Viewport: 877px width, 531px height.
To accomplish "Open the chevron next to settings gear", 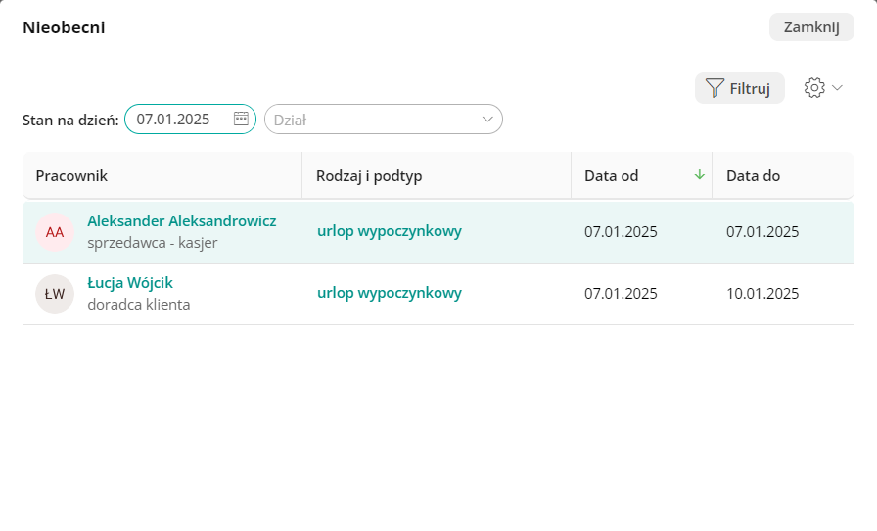I will pos(837,88).
